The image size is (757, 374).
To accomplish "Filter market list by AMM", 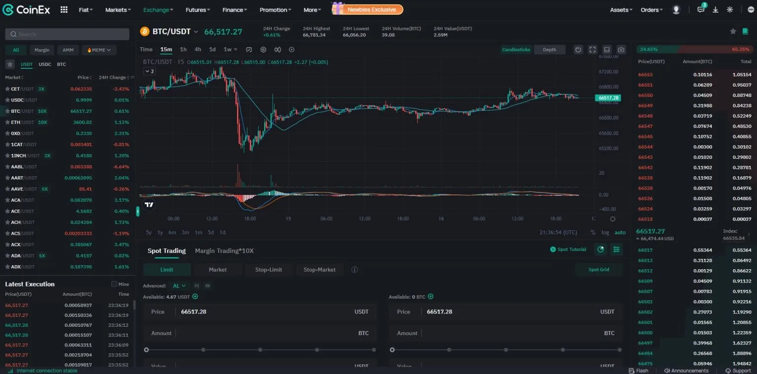I will point(68,50).
